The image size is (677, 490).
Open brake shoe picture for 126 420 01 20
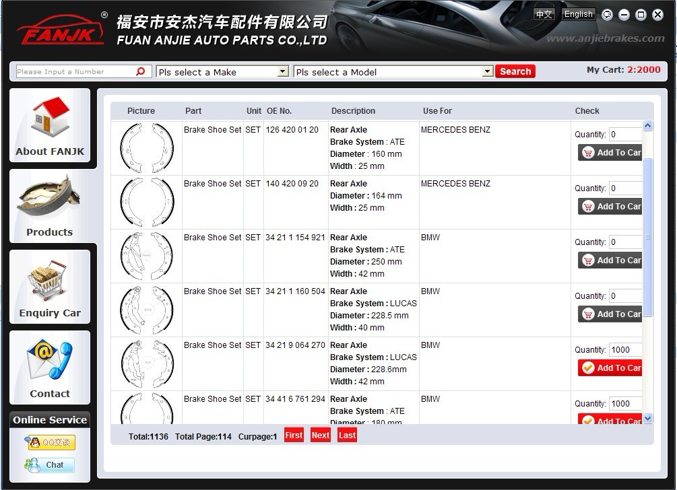pos(147,148)
